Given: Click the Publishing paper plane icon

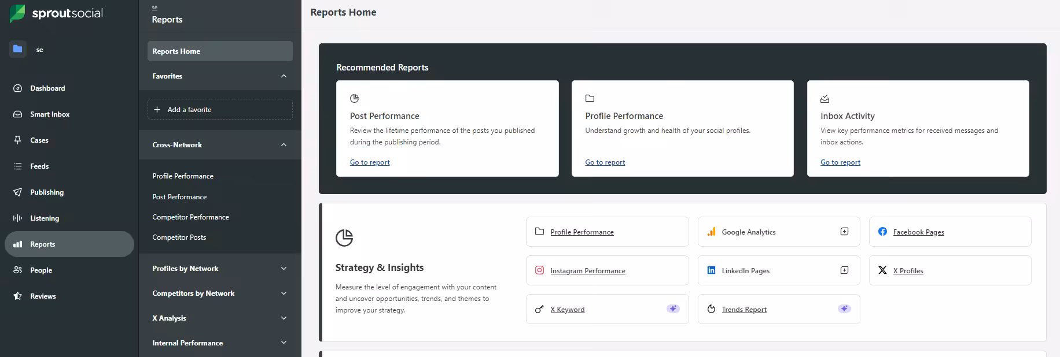Looking at the screenshot, I should click(18, 192).
